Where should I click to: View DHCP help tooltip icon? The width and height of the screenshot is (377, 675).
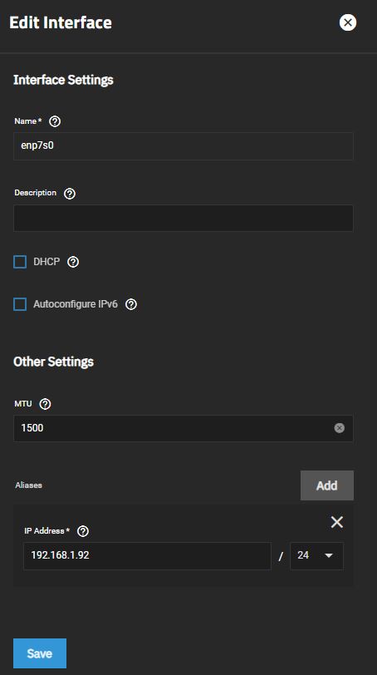(73, 262)
